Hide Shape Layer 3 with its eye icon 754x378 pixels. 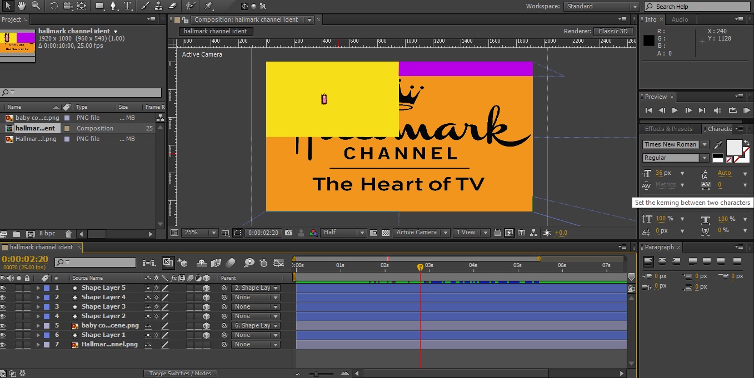point(3,307)
